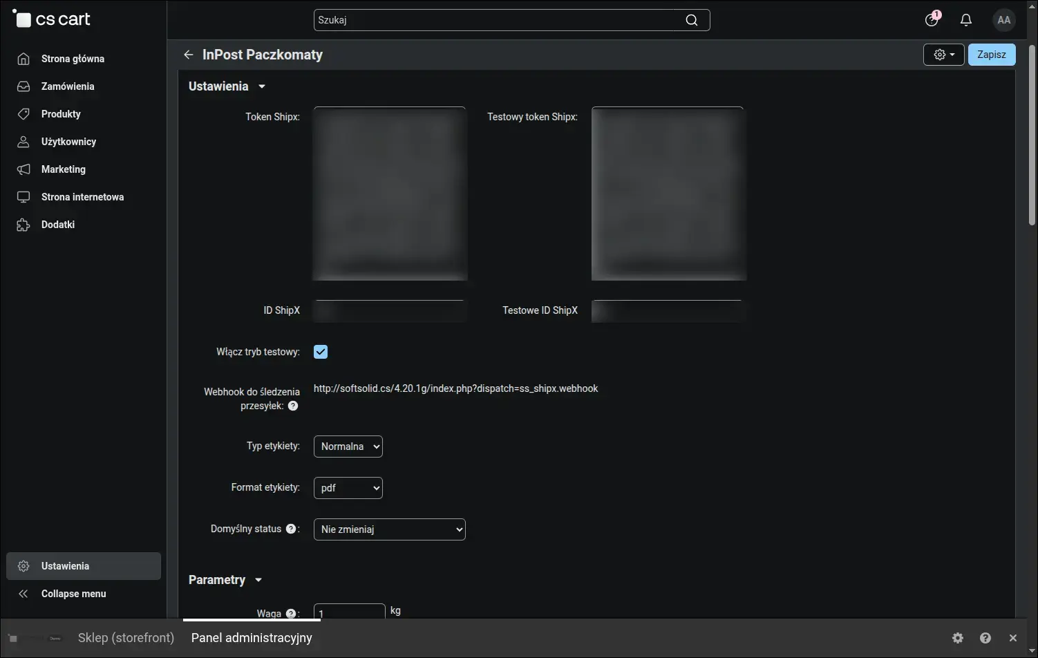Screen dimensions: 1038x658
Task: Click the Testowe ID ShipX input field
Action: [x=668, y=311]
